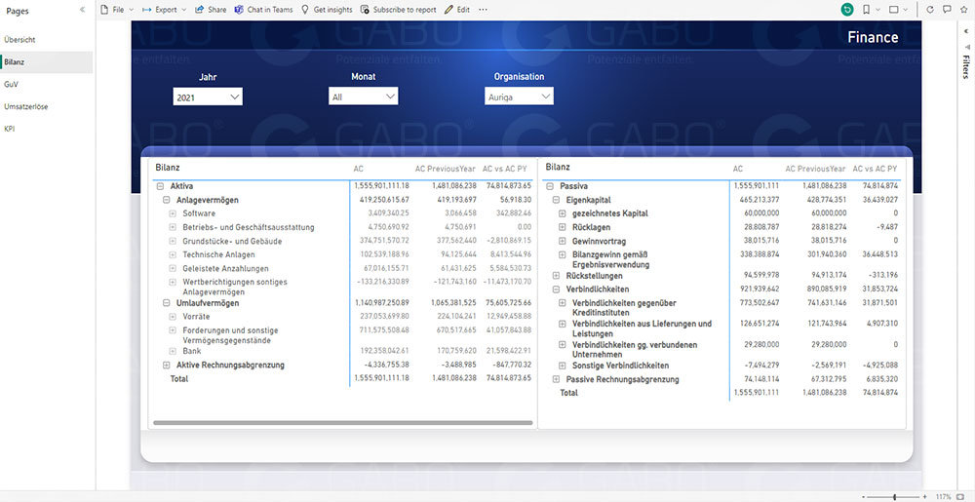975x502 pixels.
Task: Expand the bookmarks dropdown arrow
Action: pyautogui.click(x=877, y=10)
